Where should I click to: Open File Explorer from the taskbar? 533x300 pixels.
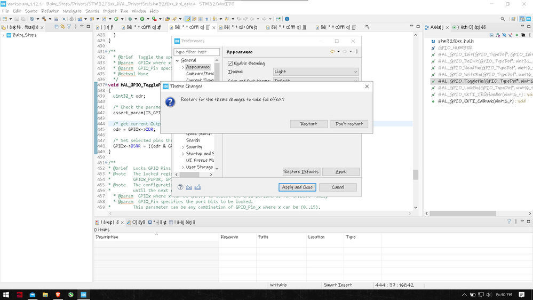point(45,295)
